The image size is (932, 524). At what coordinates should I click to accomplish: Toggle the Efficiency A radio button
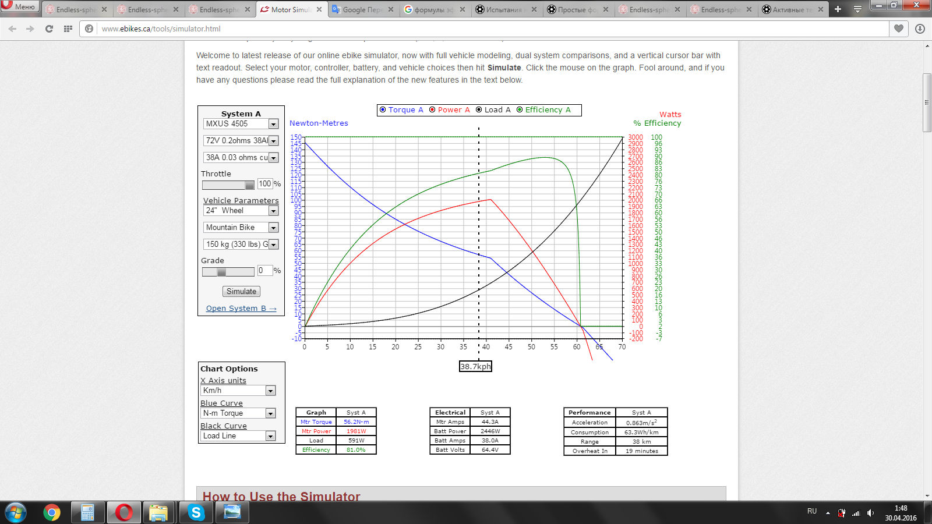coord(520,109)
